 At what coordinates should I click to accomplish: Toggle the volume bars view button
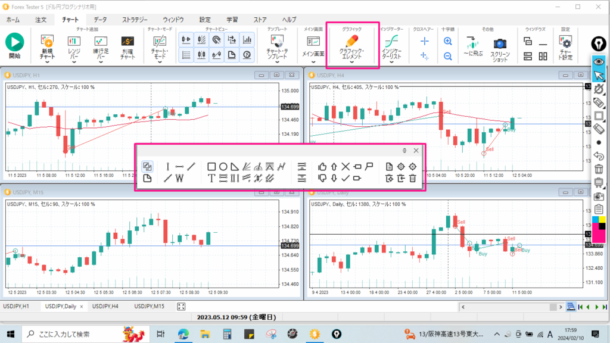pyautogui.click(x=247, y=40)
